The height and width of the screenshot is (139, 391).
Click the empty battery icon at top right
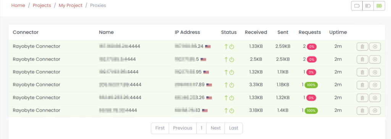pos(357,6)
